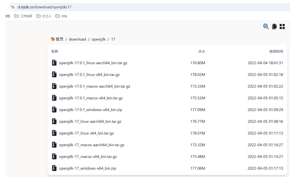Click the search magnifier icon
The image size is (290, 177).
[x=266, y=27]
